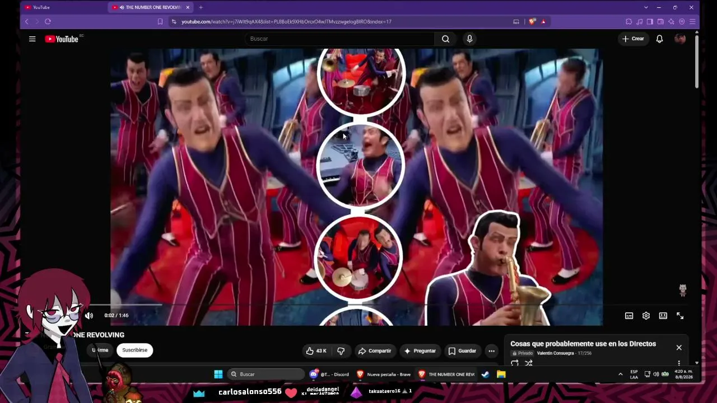Switch to the first YouTube browser tab
Screen dimensions: 717x403
point(64,7)
